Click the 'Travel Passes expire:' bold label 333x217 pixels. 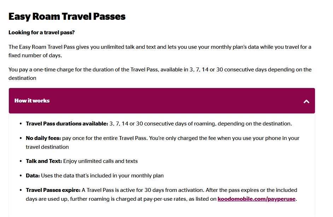coord(53,190)
